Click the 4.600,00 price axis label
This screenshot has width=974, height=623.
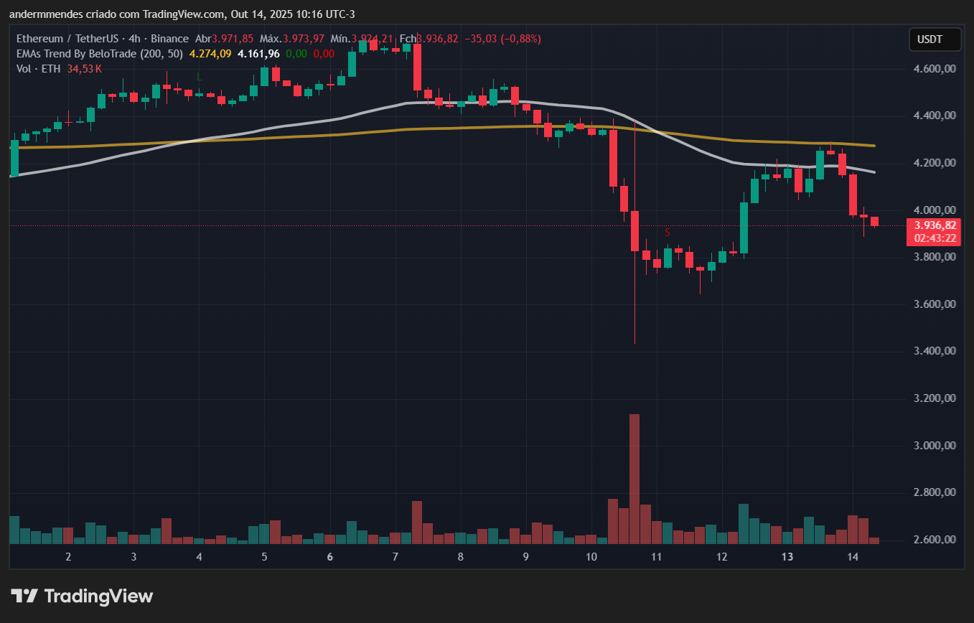933,69
